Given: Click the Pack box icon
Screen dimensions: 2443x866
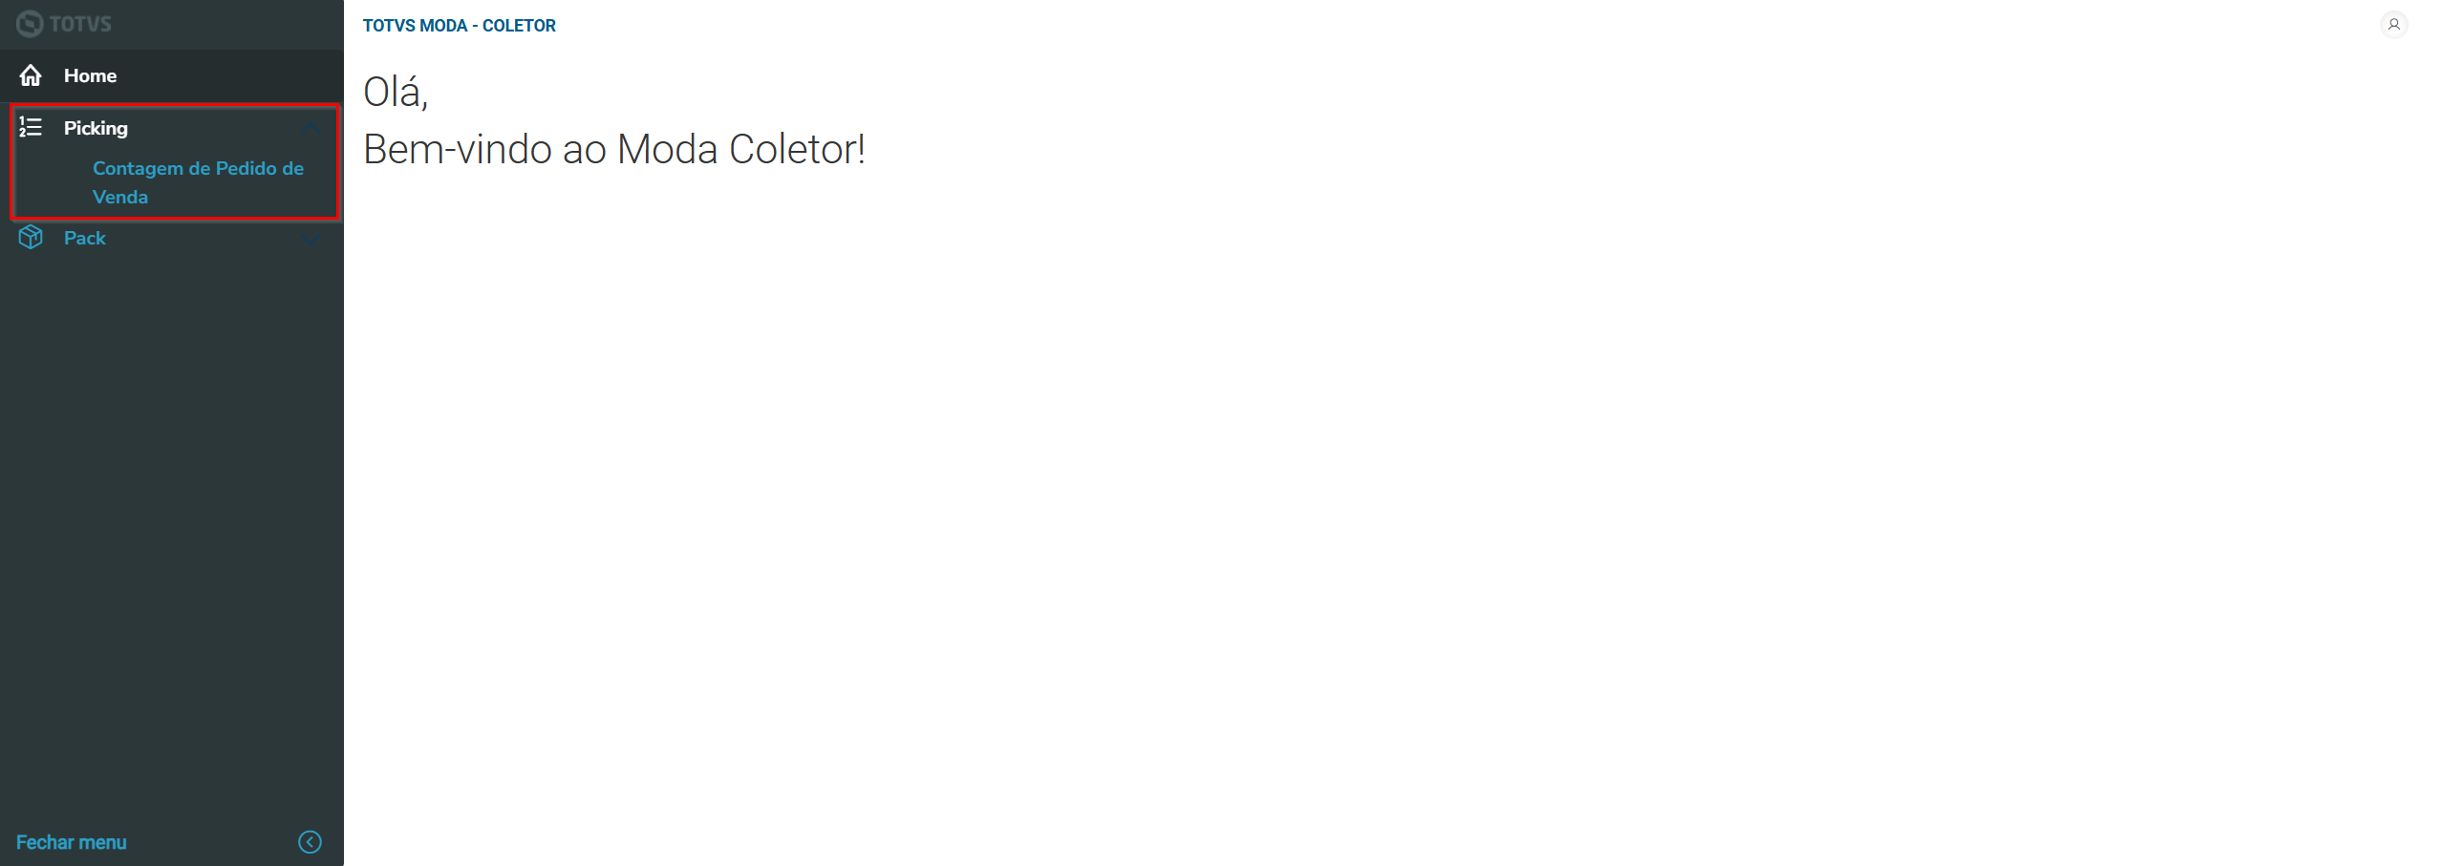Looking at the screenshot, I should tap(31, 238).
